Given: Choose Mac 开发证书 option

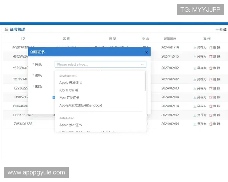Looking at the screenshot, I should click(69, 98).
